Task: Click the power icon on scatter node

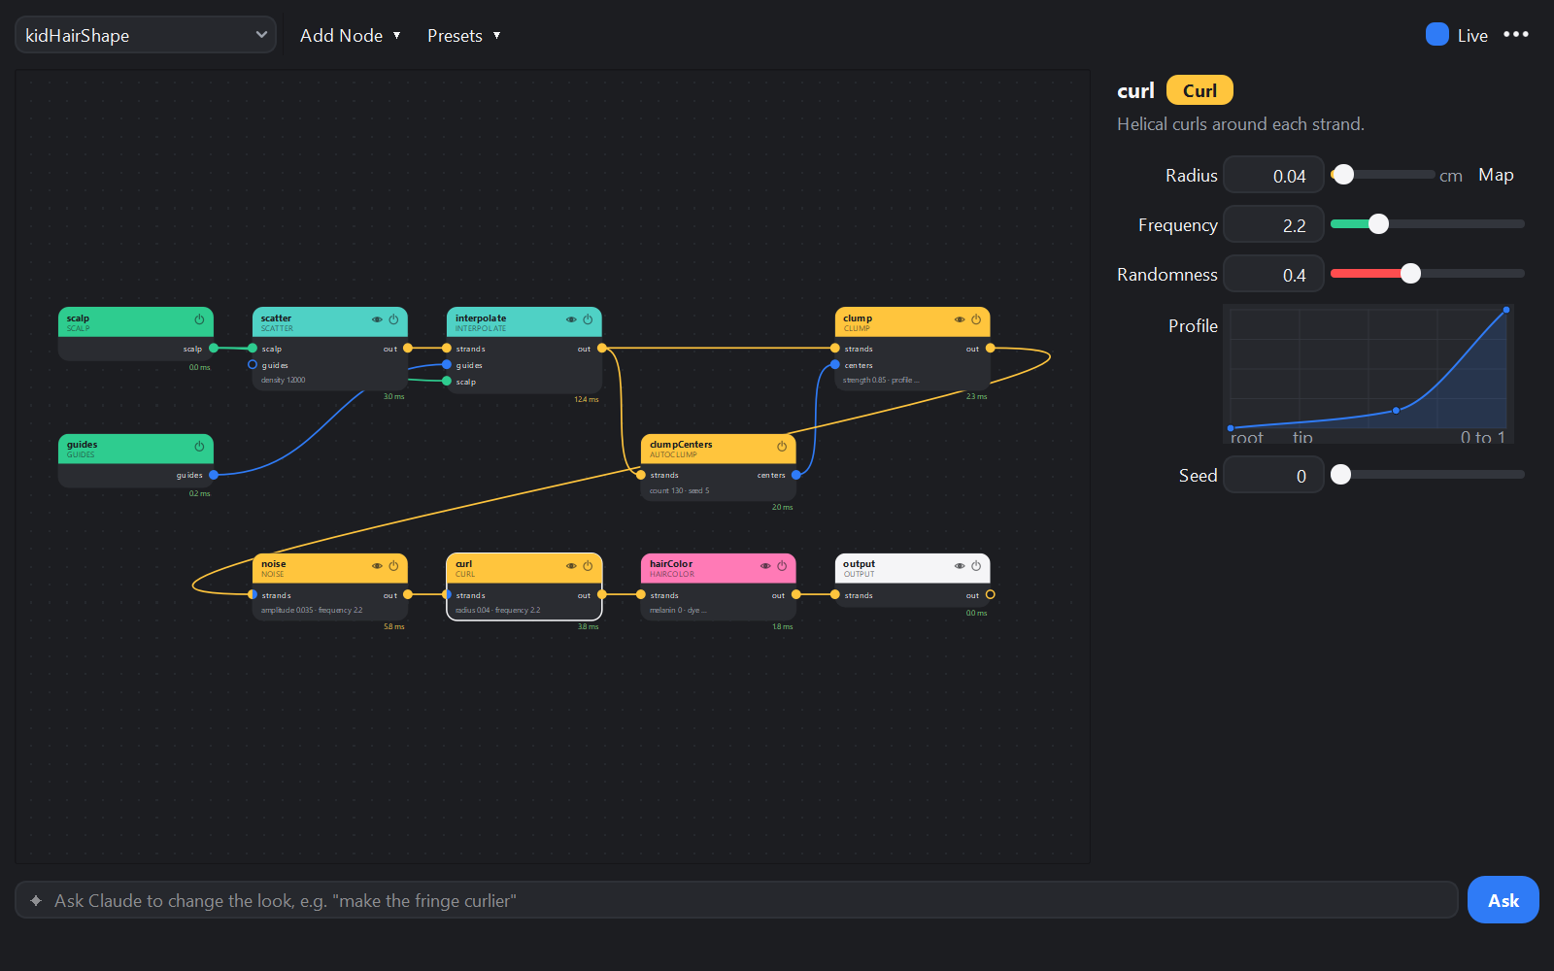Action: 393,319
